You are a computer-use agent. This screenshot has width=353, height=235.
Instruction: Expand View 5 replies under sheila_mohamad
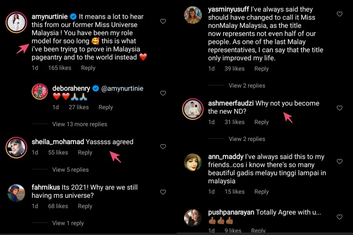click(x=71, y=170)
